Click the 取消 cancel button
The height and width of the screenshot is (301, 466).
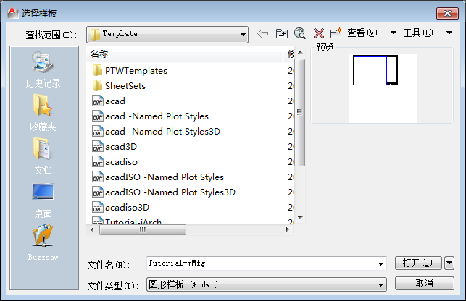tap(425, 283)
